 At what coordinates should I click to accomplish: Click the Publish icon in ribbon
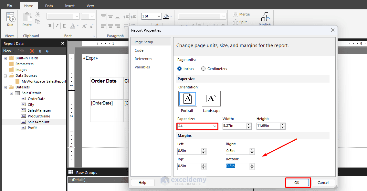coord(265,17)
